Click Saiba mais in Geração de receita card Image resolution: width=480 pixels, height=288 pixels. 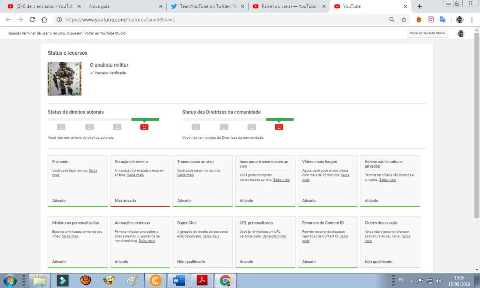[x=135, y=175]
